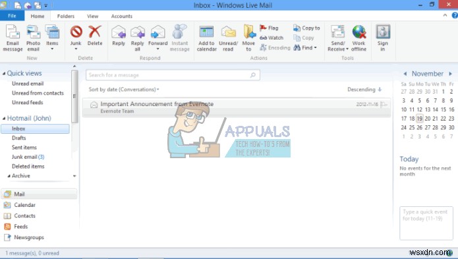Screen dimensions: 458x259
Task: Collapse the Quick views section
Action: pos(4,74)
